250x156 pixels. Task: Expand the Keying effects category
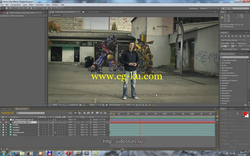[x=221, y=85]
